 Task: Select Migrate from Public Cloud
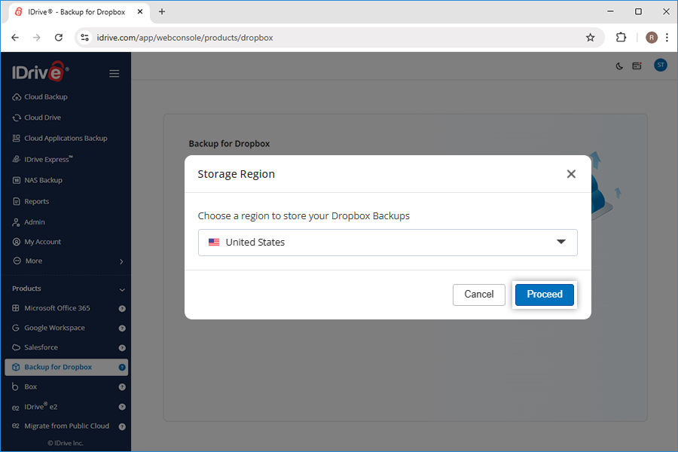[x=66, y=426]
